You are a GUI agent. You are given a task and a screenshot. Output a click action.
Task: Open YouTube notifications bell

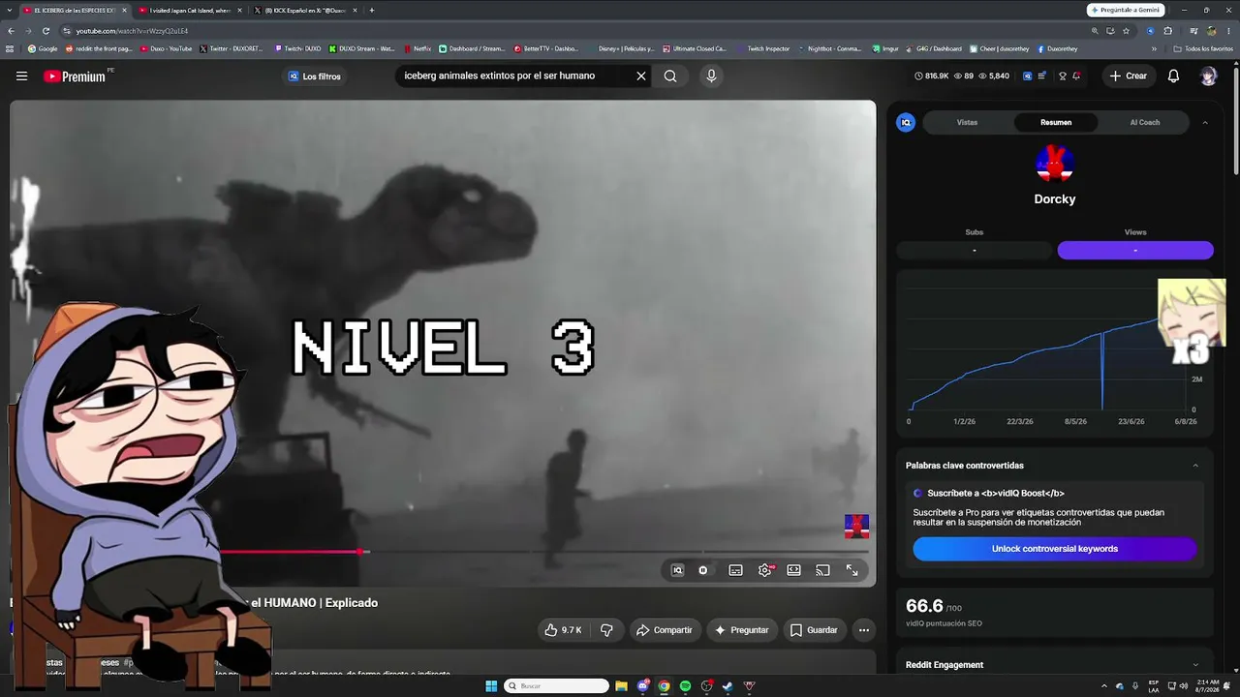1173,76
